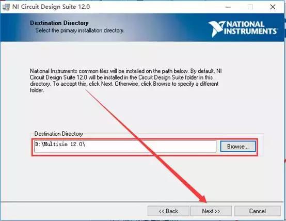This screenshot has width=286, height=221.
Task: Click the installer icon in the title bar
Action: (x=6, y=7)
